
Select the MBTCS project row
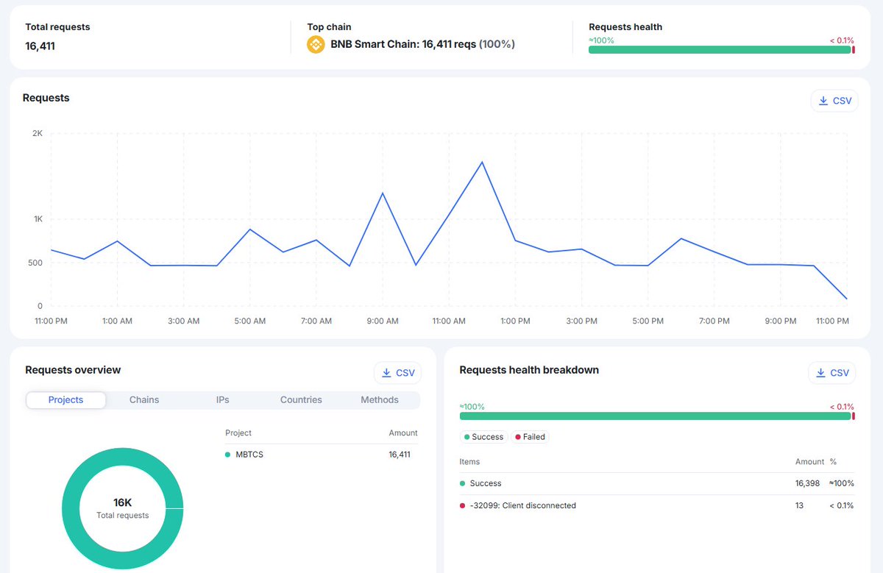321,455
